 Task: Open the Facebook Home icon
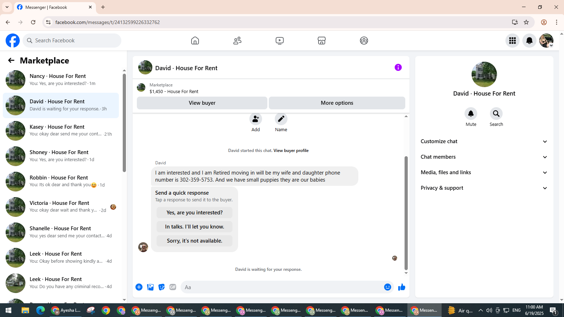click(x=195, y=41)
